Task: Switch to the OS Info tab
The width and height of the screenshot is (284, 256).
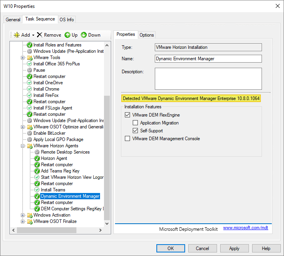Action: pyautogui.click(x=66, y=20)
